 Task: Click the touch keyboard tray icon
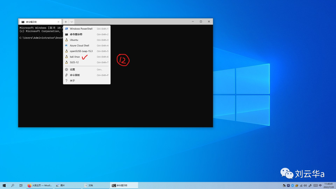pyautogui.click(x=315, y=186)
